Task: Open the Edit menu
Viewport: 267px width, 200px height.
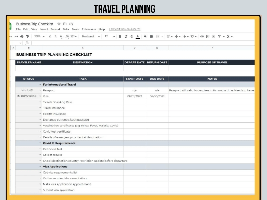Action: 26,29
